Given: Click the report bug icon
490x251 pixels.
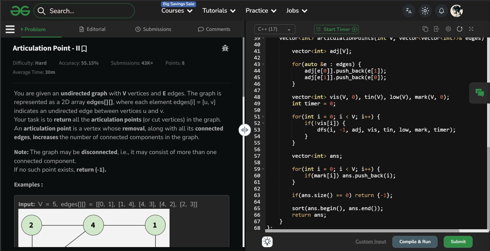Looking at the screenshot, I should tap(225, 48).
